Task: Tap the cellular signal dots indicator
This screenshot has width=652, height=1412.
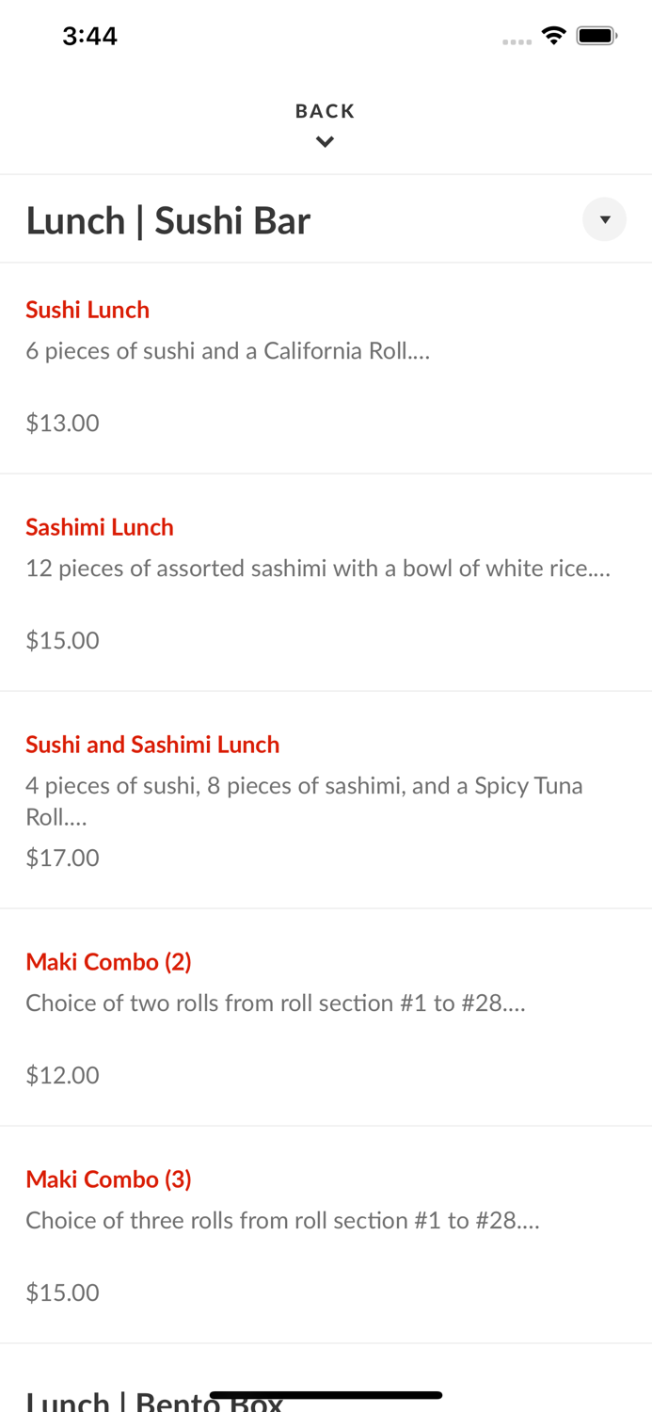Action: click(517, 40)
